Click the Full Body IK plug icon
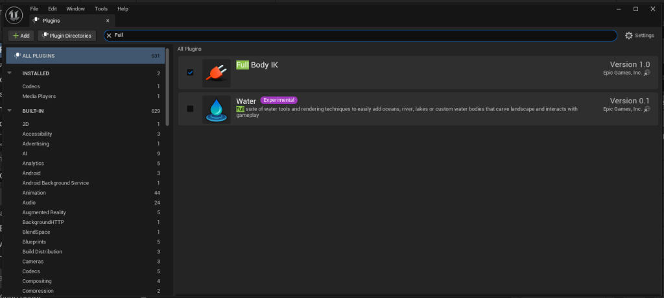664x298 pixels. tap(217, 73)
